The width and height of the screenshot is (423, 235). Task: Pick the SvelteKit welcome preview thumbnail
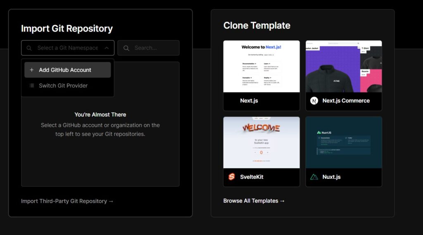[261, 142]
